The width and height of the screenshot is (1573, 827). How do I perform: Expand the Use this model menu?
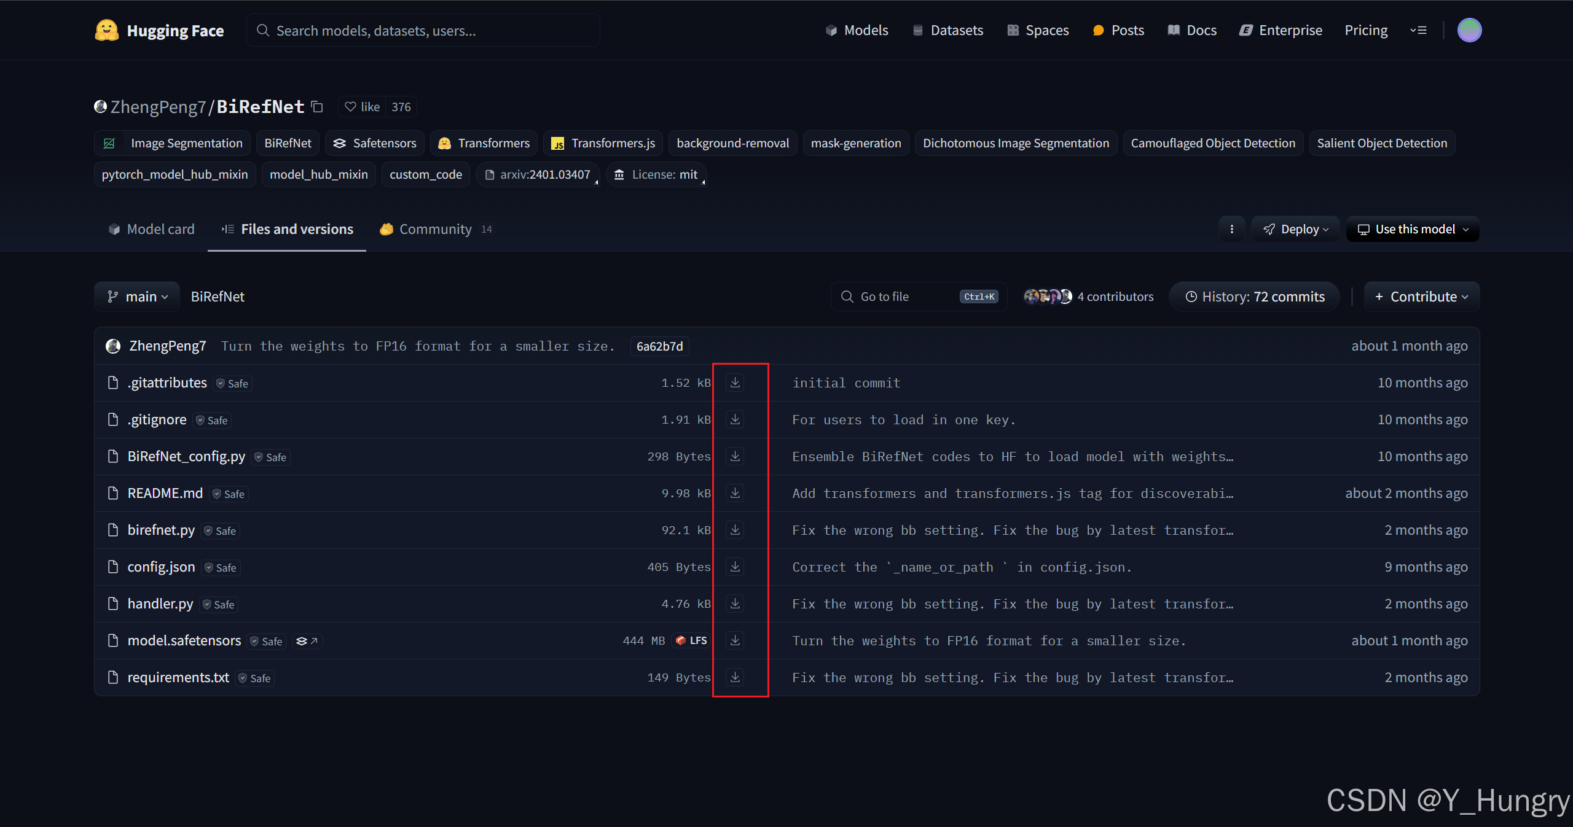1412,229
